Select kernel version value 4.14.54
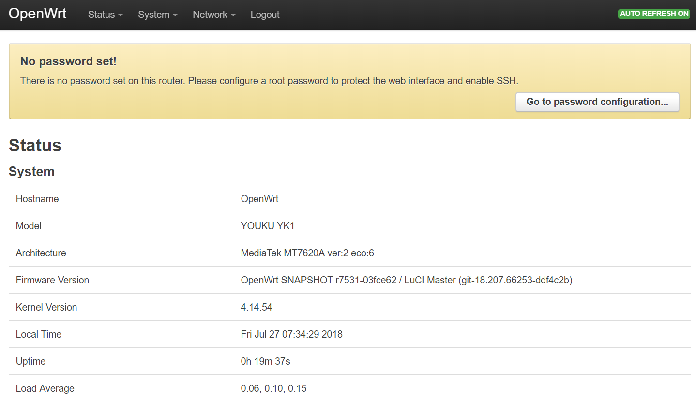This screenshot has height=416, width=696. pos(257,307)
